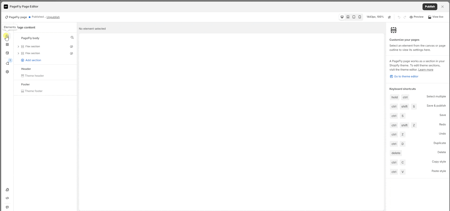Click the gear settings icon in left sidebar
The image size is (450, 211).
tap(7, 72)
